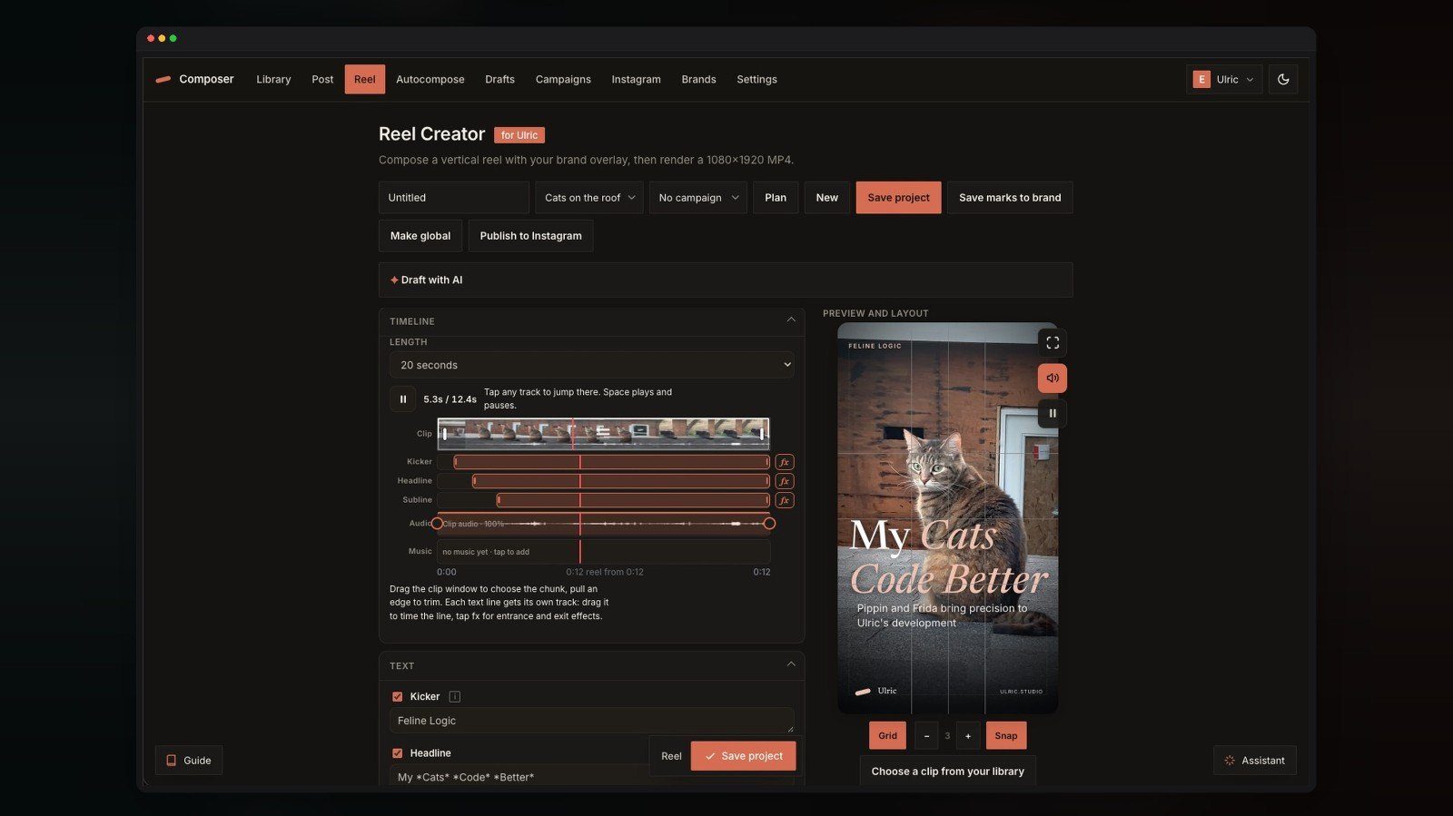
Task: Open fullscreen preview icon
Action: click(1053, 343)
